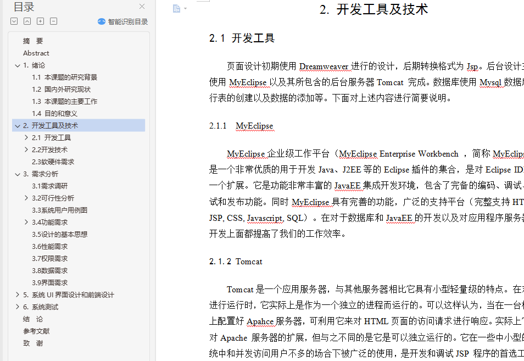Select 3. 需求分析 in the outline
This screenshot has height=361, width=524.
[x=41, y=174]
